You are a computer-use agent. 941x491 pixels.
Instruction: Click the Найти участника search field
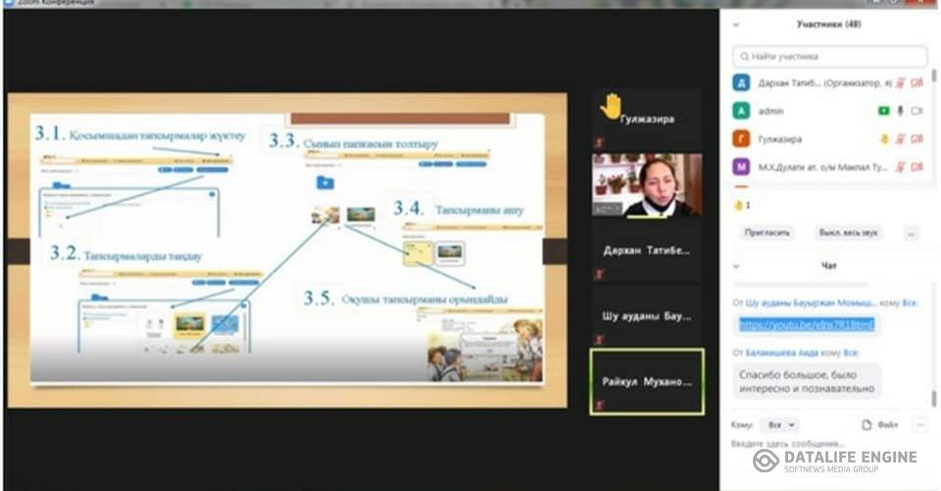829,57
